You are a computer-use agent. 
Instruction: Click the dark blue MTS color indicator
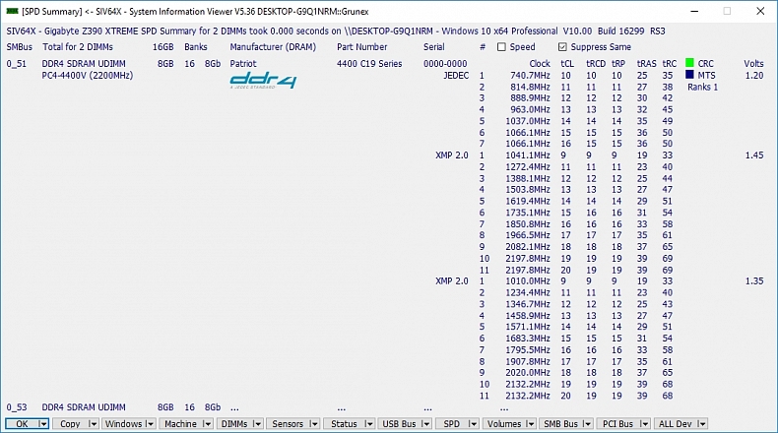(x=689, y=75)
